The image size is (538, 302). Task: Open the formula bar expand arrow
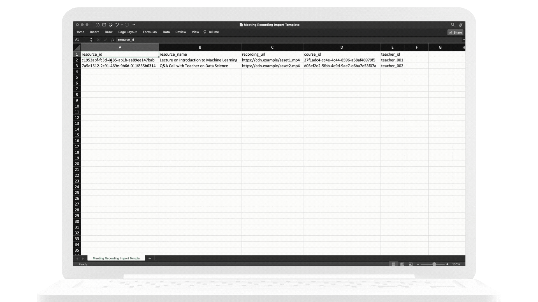(464, 40)
